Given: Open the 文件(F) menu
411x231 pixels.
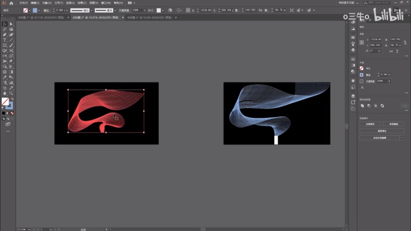Looking at the screenshot, I should point(23,3).
